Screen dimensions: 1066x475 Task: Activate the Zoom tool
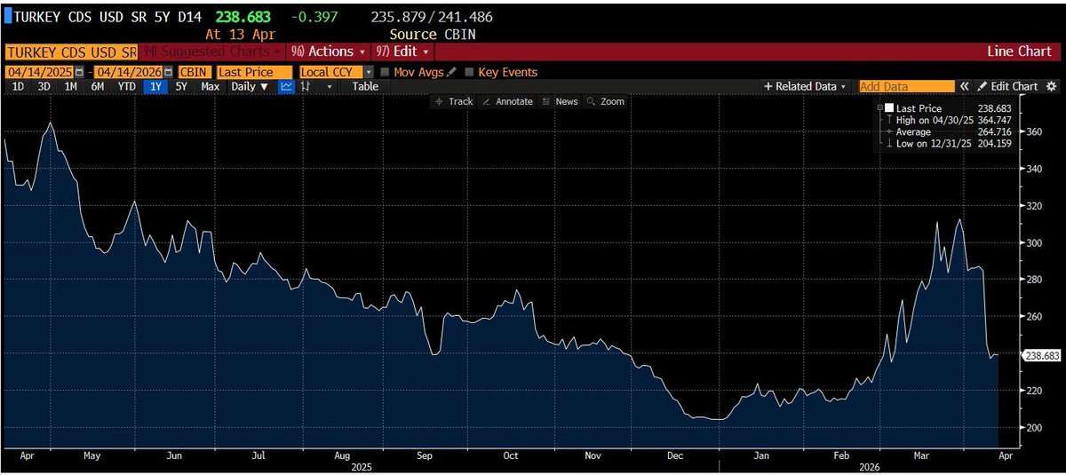[x=606, y=101]
